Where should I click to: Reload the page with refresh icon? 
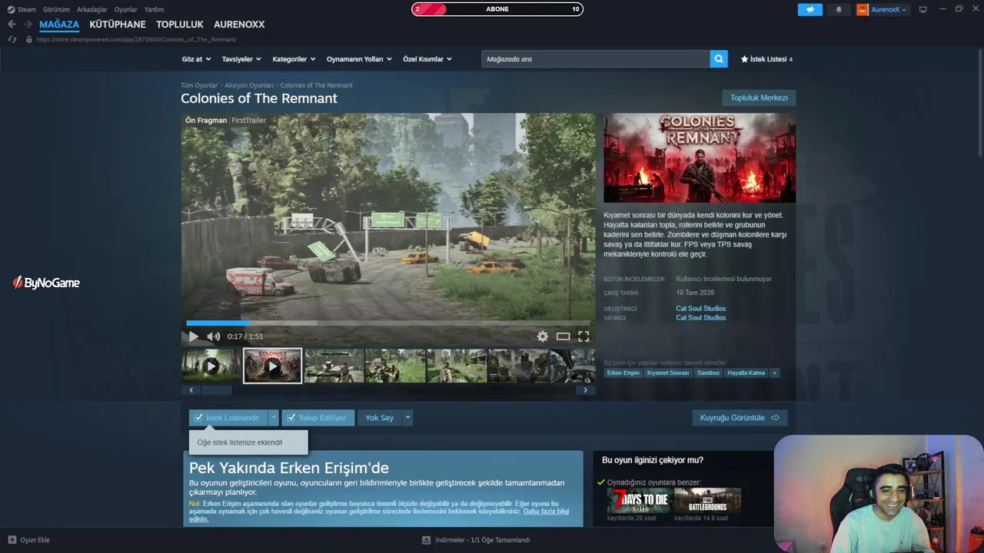pos(12,39)
